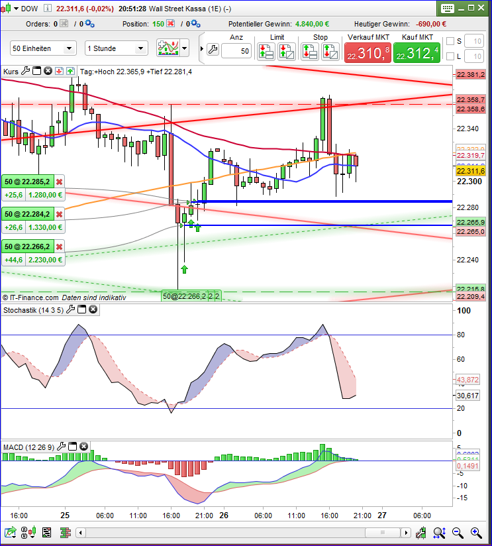Click the Kurs panel label
Screen dimensions: 492x546
tap(11, 72)
